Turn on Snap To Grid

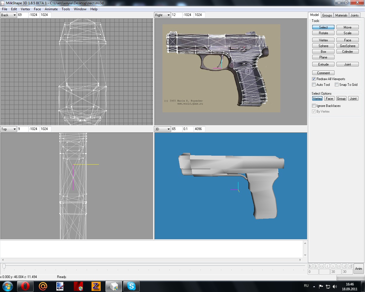(337, 85)
